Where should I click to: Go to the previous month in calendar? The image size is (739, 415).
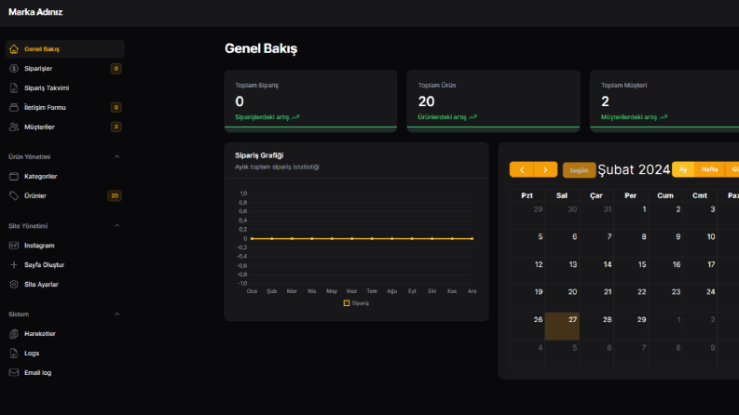pyautogui.click(x=522, y=169)
